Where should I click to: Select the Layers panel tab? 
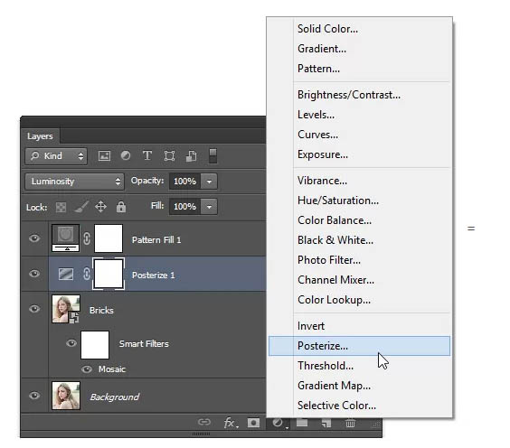pos(40,136)
